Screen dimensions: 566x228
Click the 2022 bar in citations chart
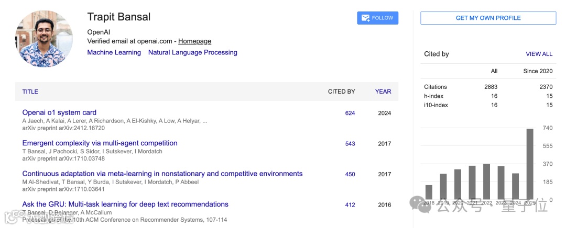tap(486, 181)
